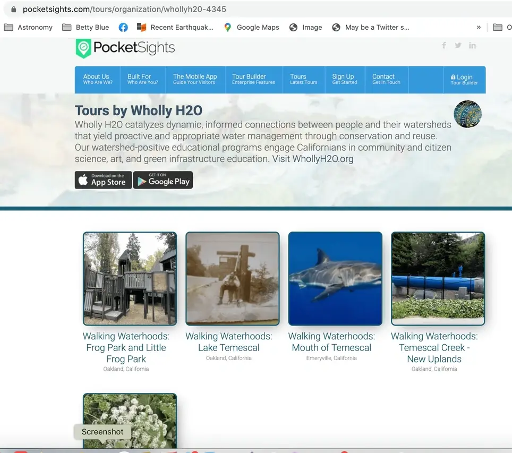Click the browser address bar URL
Viewport: 512px width, 453px height.
[x=124, y=9]
